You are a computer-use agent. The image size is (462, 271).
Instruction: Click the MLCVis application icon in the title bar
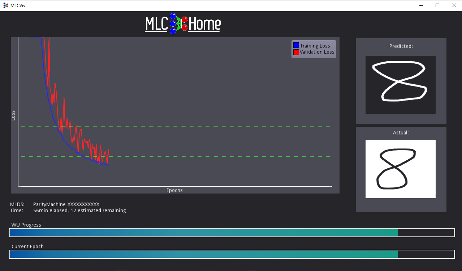pyautogui.click(x=5, y=5)
